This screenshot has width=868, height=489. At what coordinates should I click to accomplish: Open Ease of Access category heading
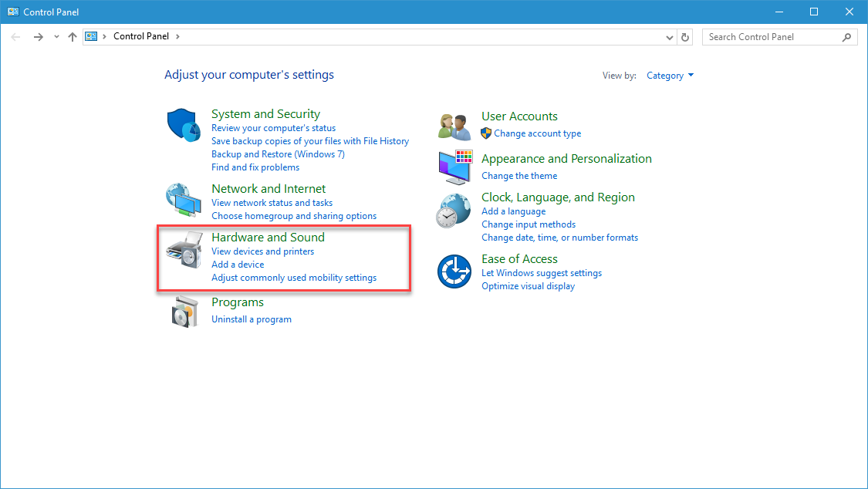[x=519, y=259]
